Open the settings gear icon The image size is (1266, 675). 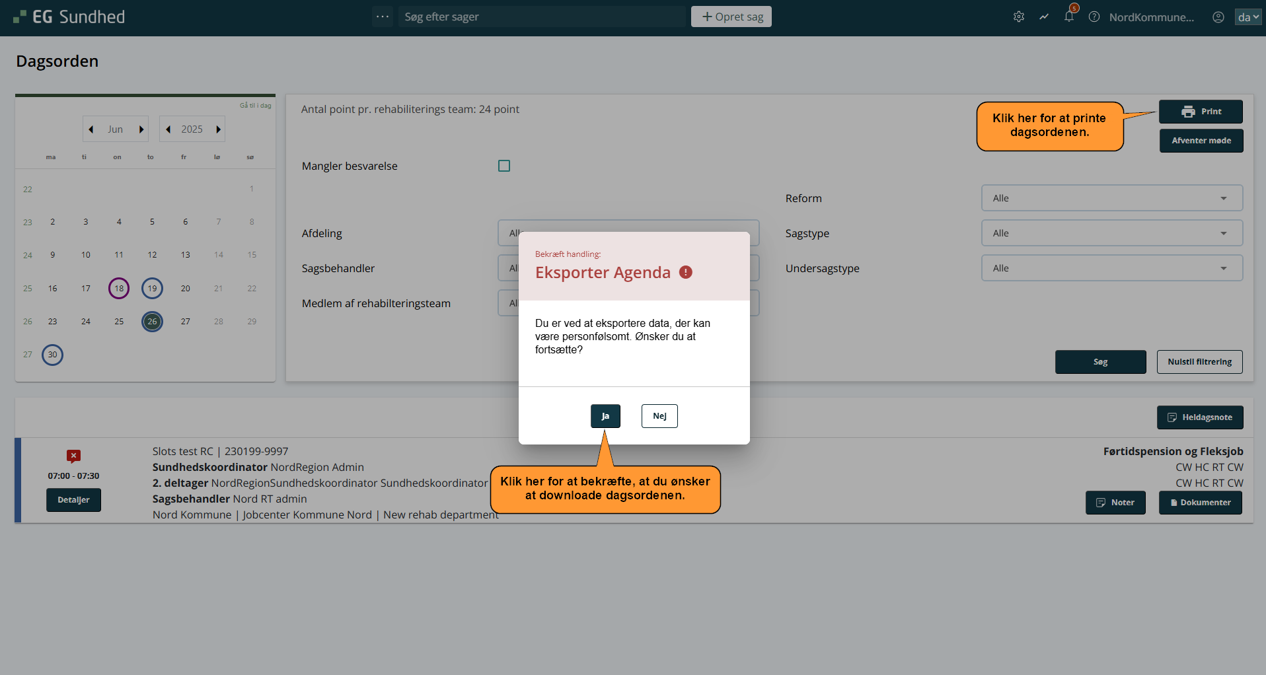1019,17
